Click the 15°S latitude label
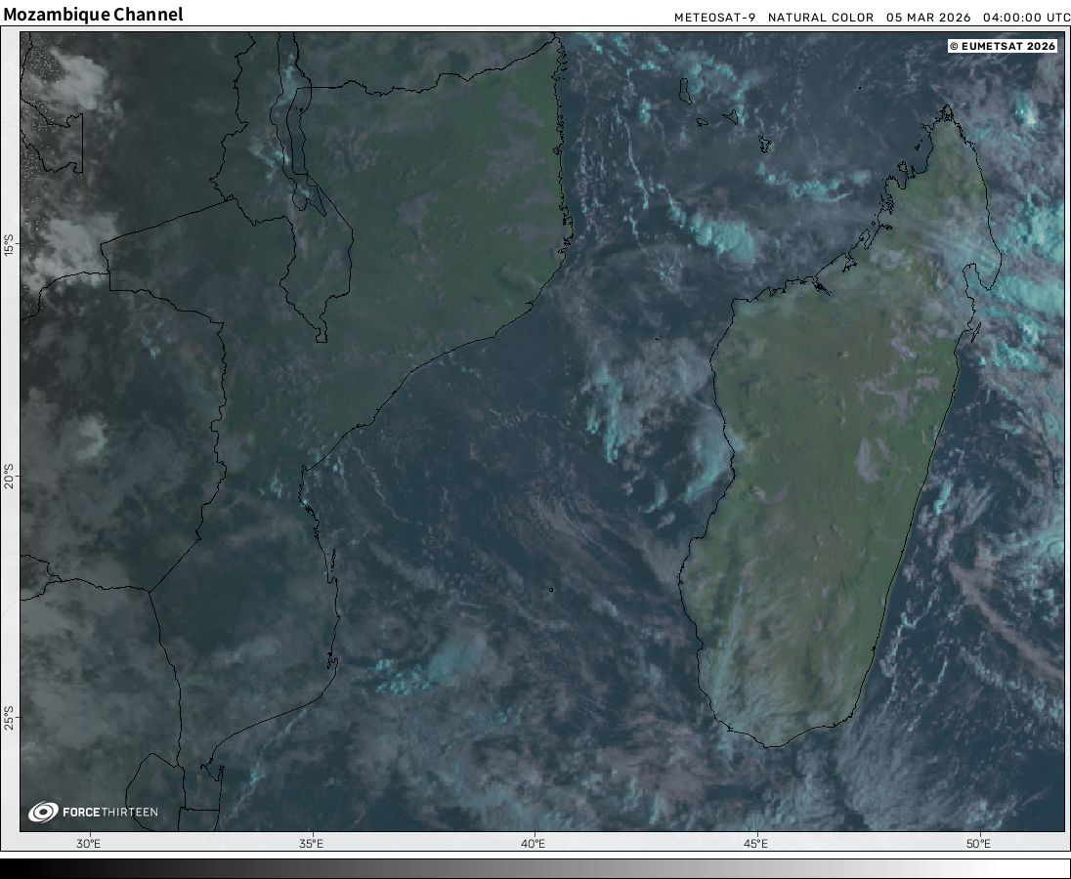 click(9, 244)
